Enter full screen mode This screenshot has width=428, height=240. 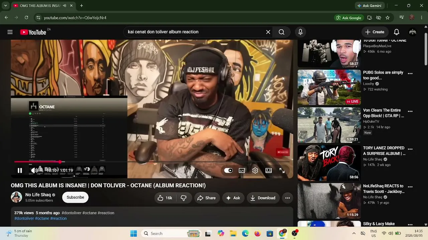282,170
